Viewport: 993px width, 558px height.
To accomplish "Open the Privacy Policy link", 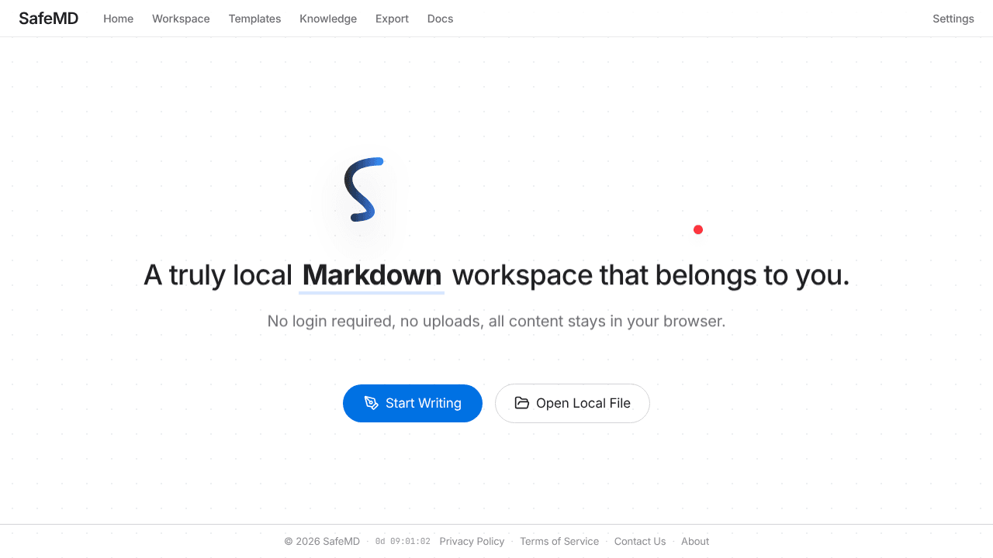I will (x=472, y=541).
